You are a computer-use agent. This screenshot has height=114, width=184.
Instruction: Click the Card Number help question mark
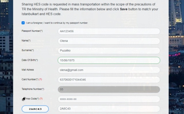(40, 79)
